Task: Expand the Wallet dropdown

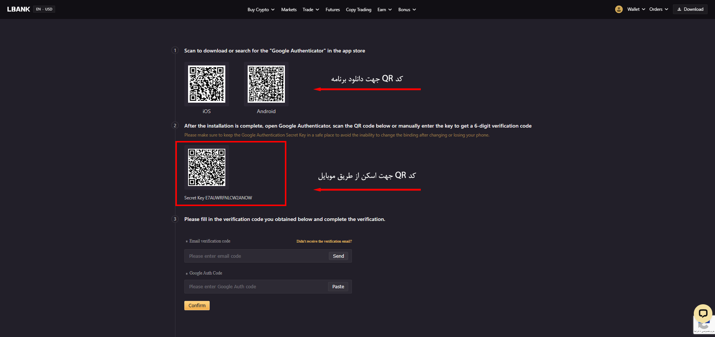Action: coord(636,9)
